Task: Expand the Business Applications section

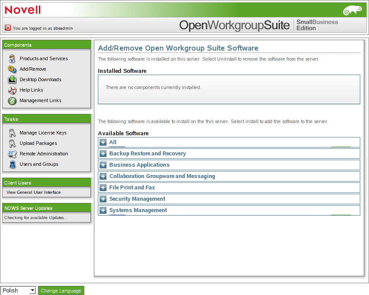Action: [103, 165]
